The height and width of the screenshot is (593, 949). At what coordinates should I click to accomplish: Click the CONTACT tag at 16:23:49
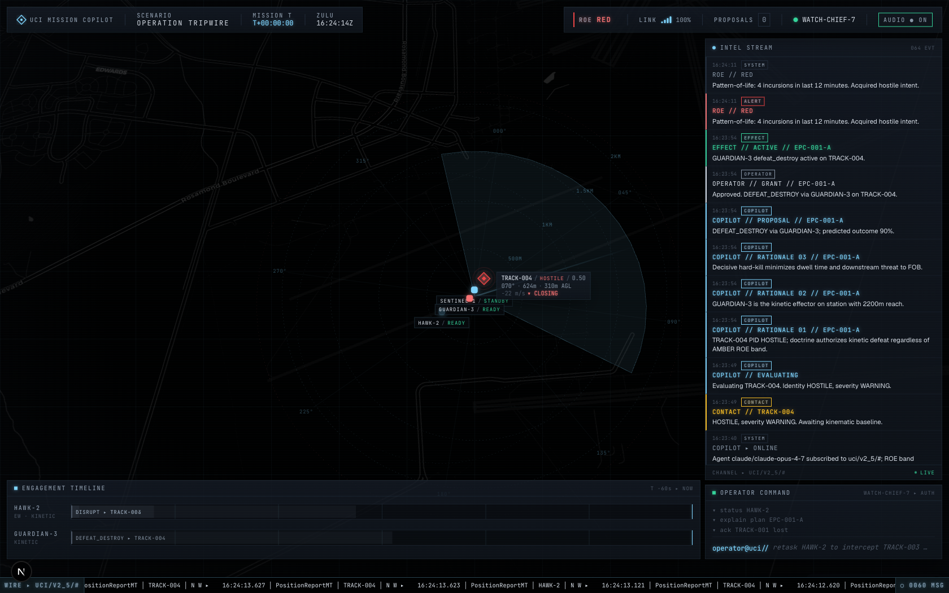tap(756, 403)
